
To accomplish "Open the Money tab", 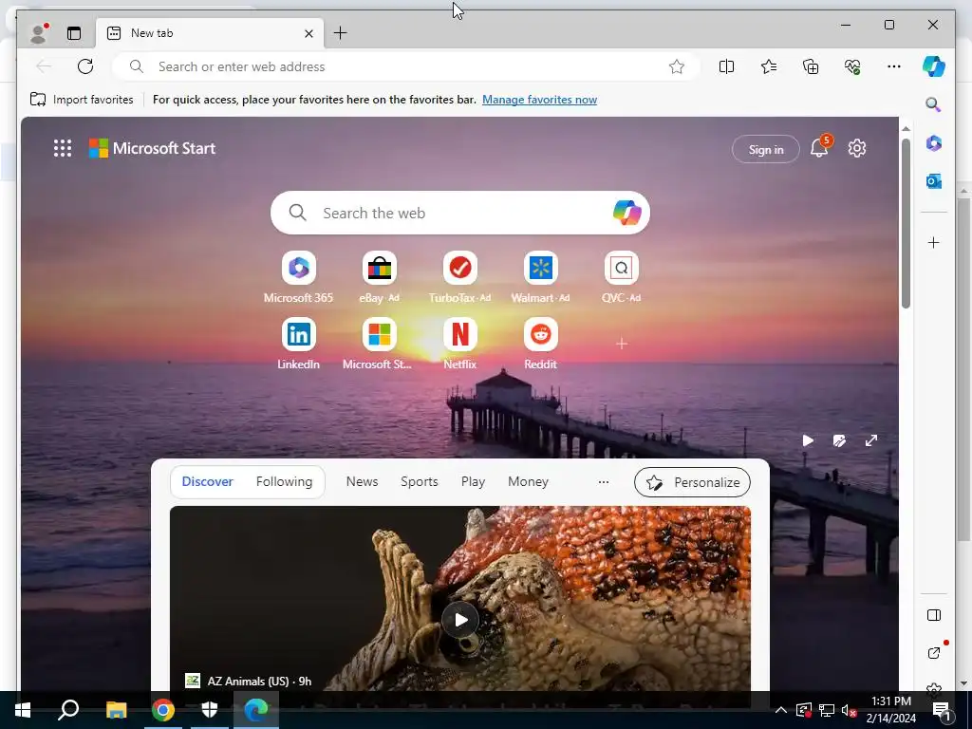I will click(x=528, y=481).
